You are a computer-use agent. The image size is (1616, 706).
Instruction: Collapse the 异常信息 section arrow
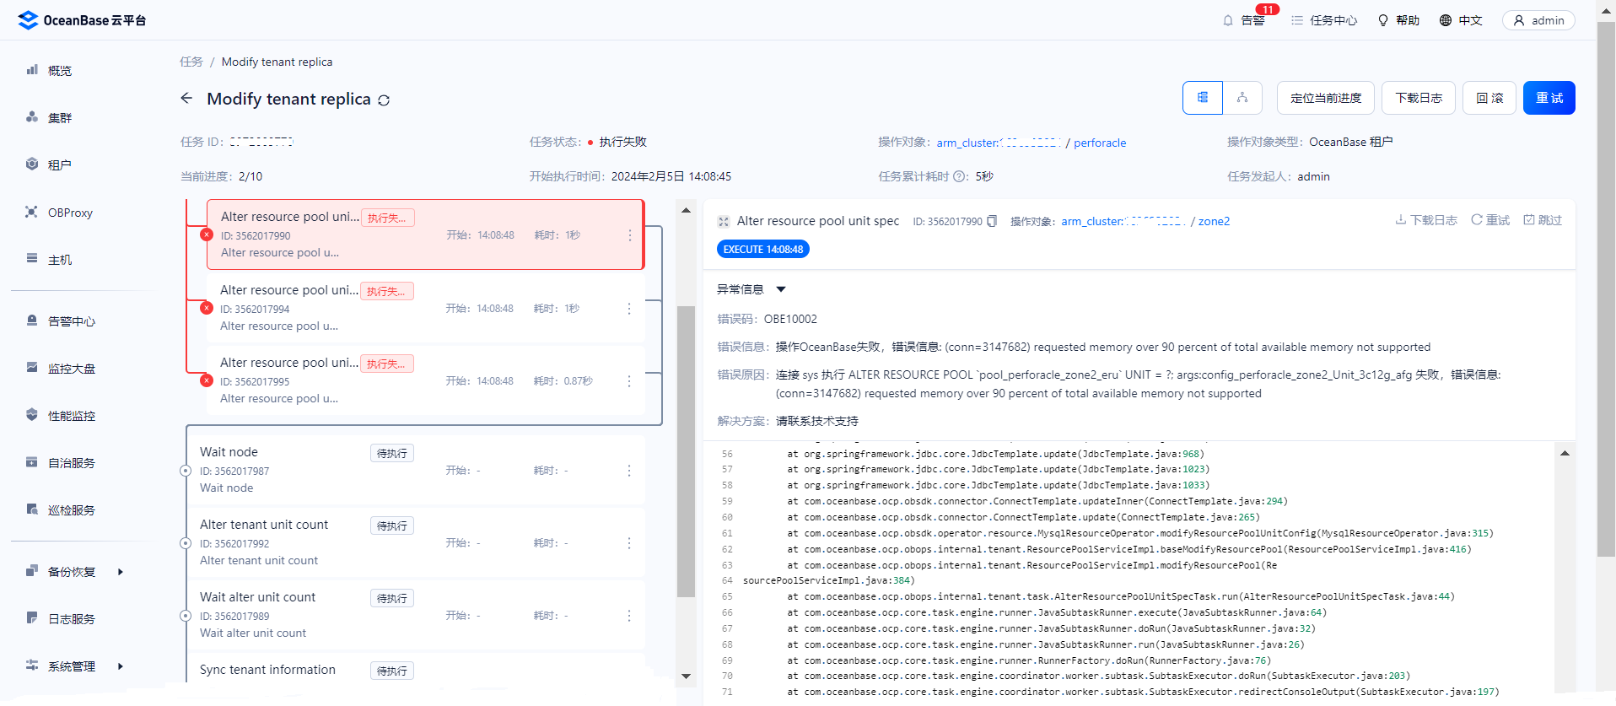[x=781, y=289]
